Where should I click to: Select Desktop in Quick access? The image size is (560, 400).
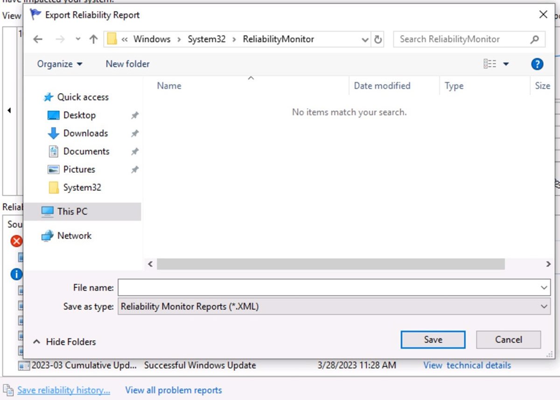point(79,115)
